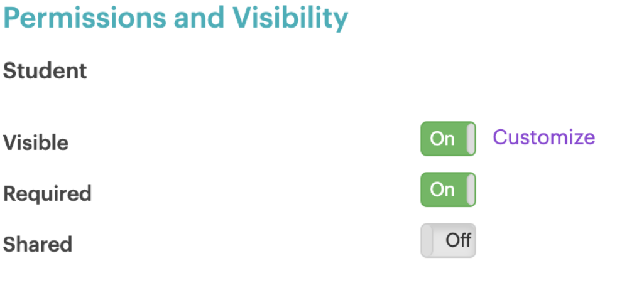Switch sharing on for the Student role
Screen dimensions: 622x283
(x=448, y=240)
